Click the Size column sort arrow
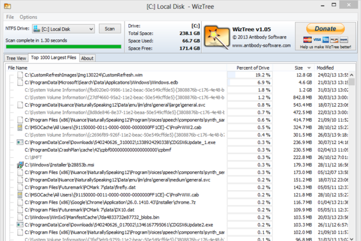Viewport: 361px width, 241px height. click(x=309, y=68)
